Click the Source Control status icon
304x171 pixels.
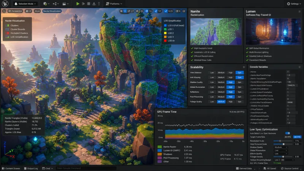click(x=282, y=168)
